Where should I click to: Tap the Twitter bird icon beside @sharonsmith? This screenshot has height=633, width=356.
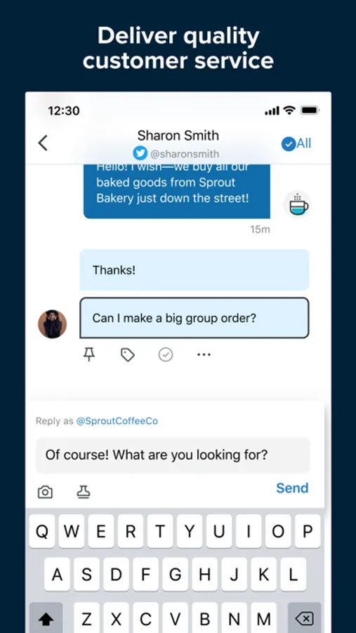click(x=140, y=153)
